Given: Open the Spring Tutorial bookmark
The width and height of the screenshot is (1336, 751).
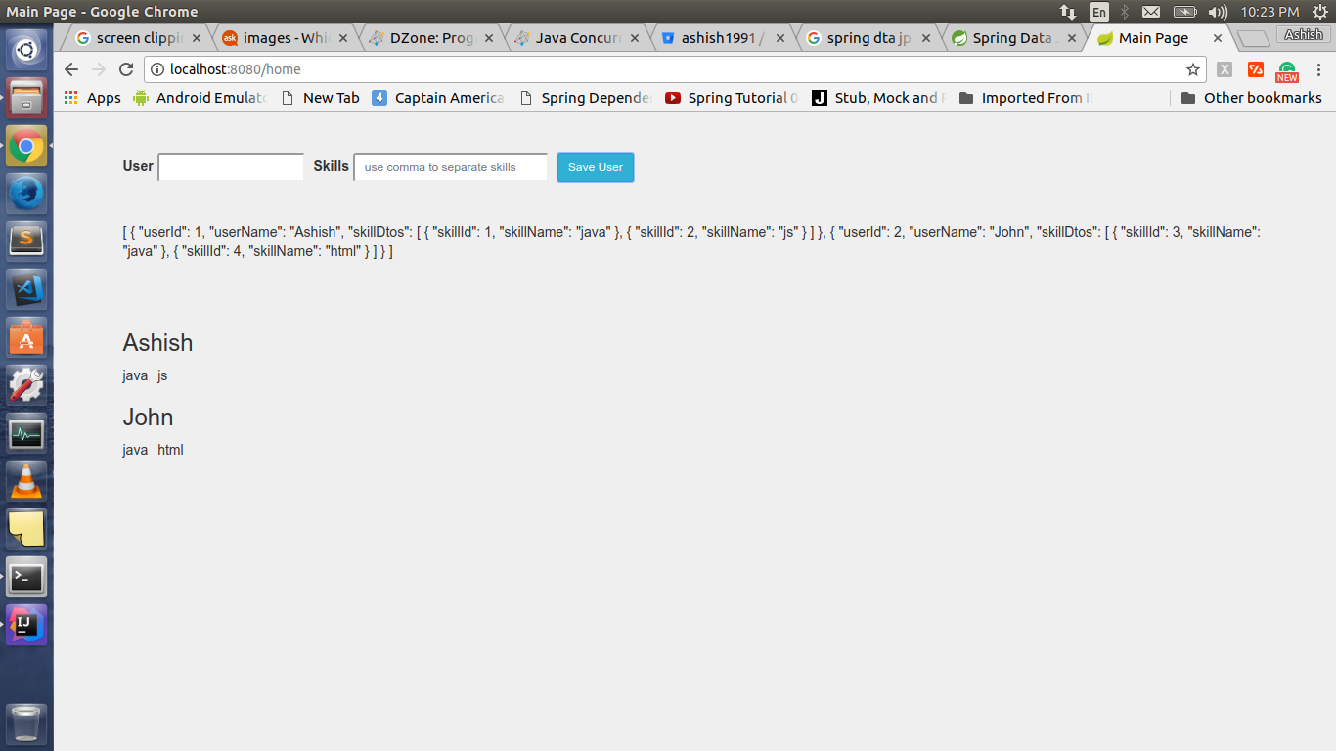Looking at the screenshot, I should (732, 98).
